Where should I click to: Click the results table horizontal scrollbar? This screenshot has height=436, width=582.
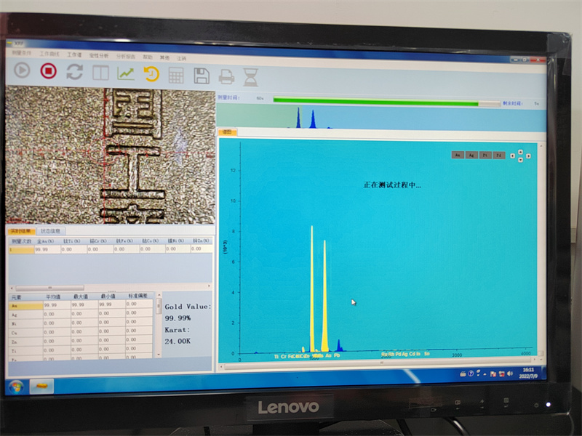click(x=58, y=288)
